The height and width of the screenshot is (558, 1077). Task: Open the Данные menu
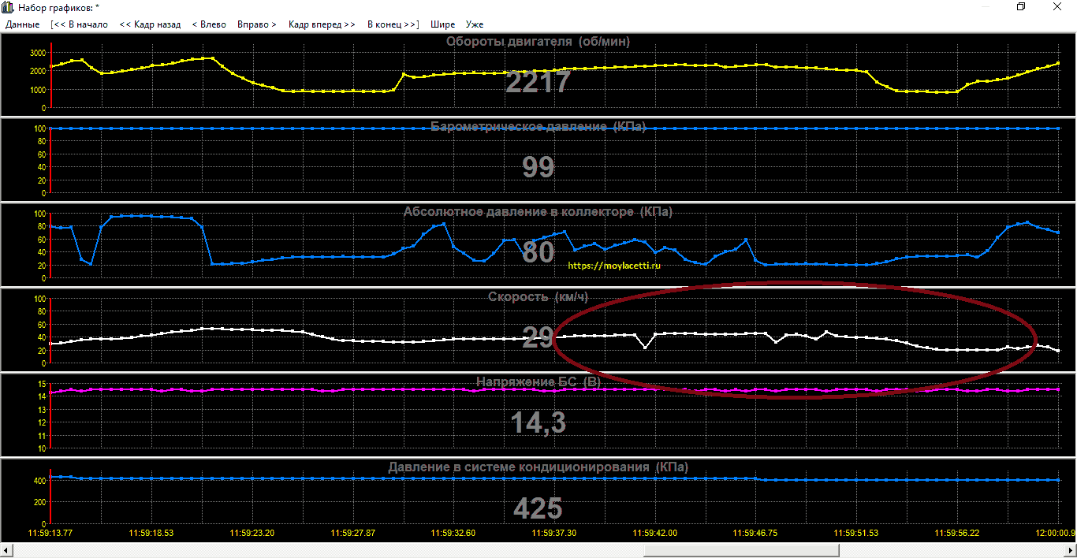coord(22,24)
